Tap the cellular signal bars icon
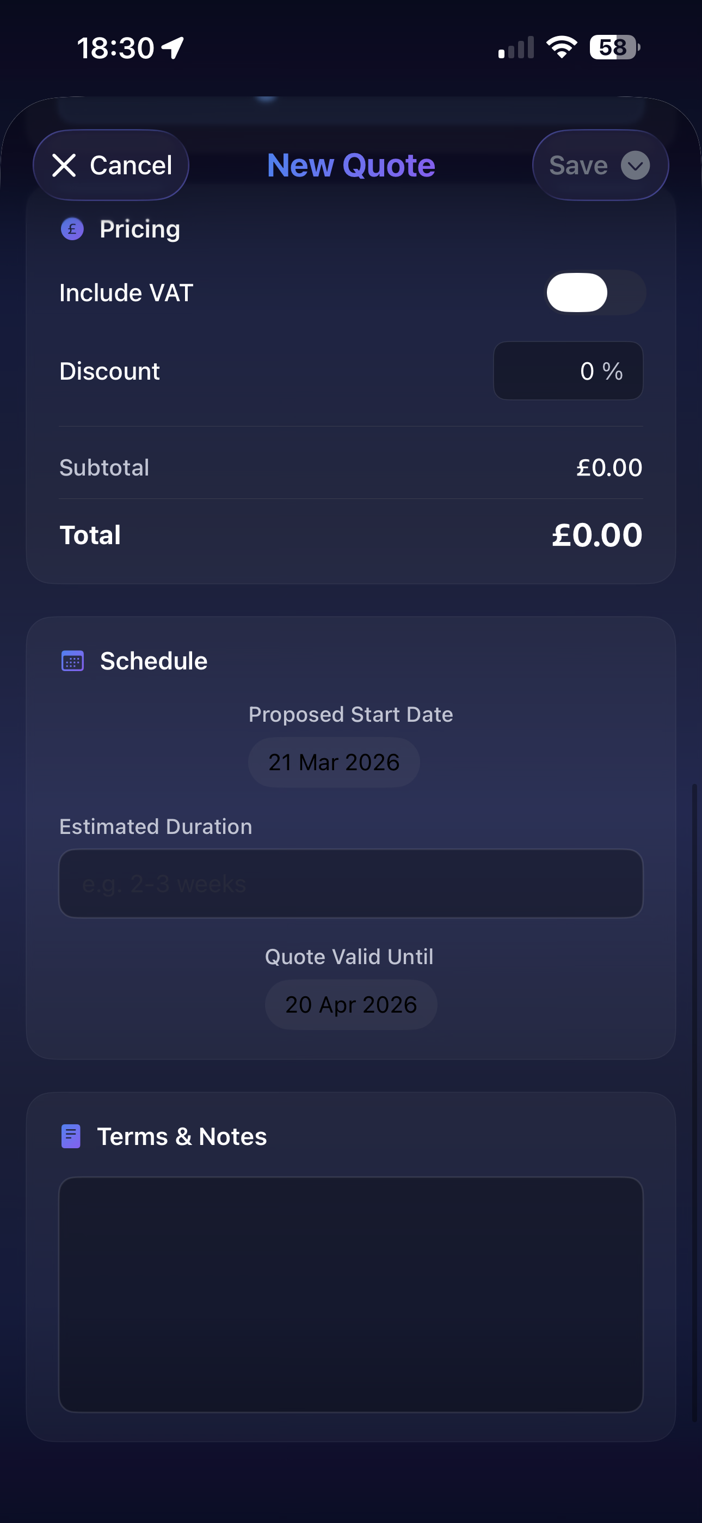The height and width of the screenshot is (1523, 702). 516,47
